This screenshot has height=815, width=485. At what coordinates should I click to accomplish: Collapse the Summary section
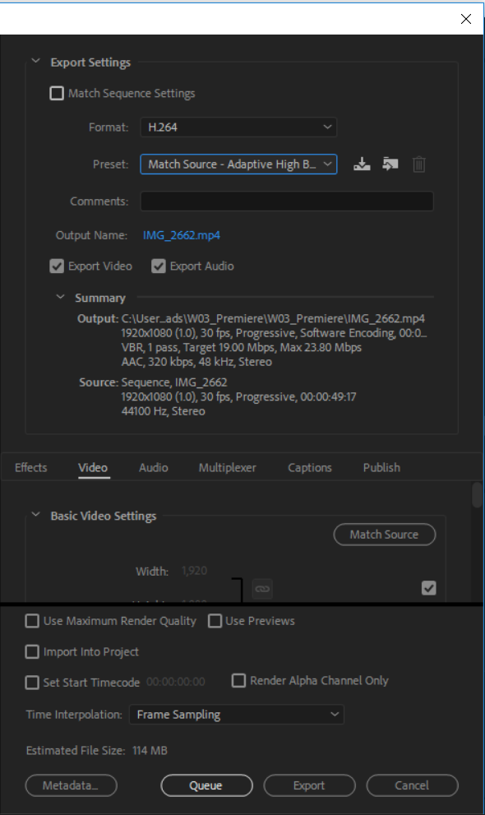tap(60, 298)
